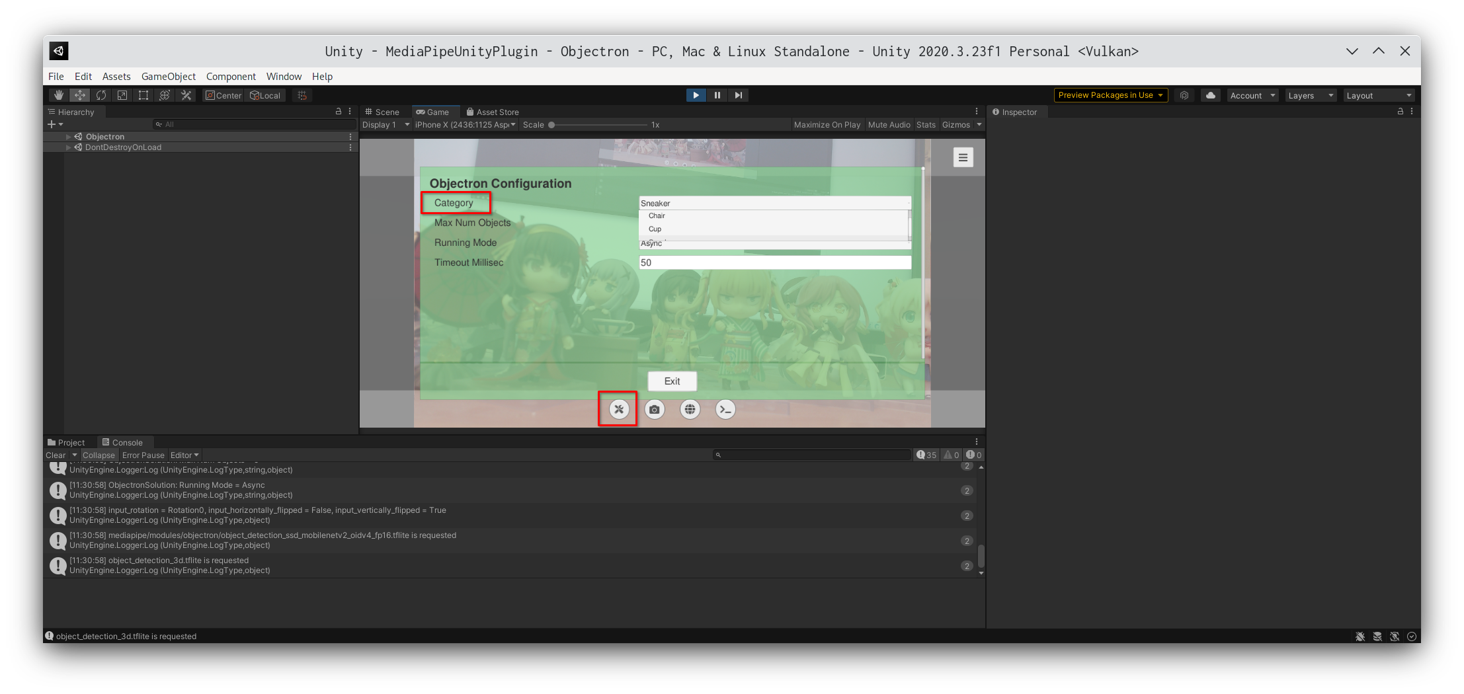The width and height of the screenshot is (1464, 694).
Task: Expand the Objectron hierarchy item
Action: click(x=68, y=136)
